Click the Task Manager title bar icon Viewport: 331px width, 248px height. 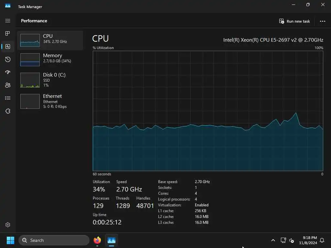(x=8, y=6)
